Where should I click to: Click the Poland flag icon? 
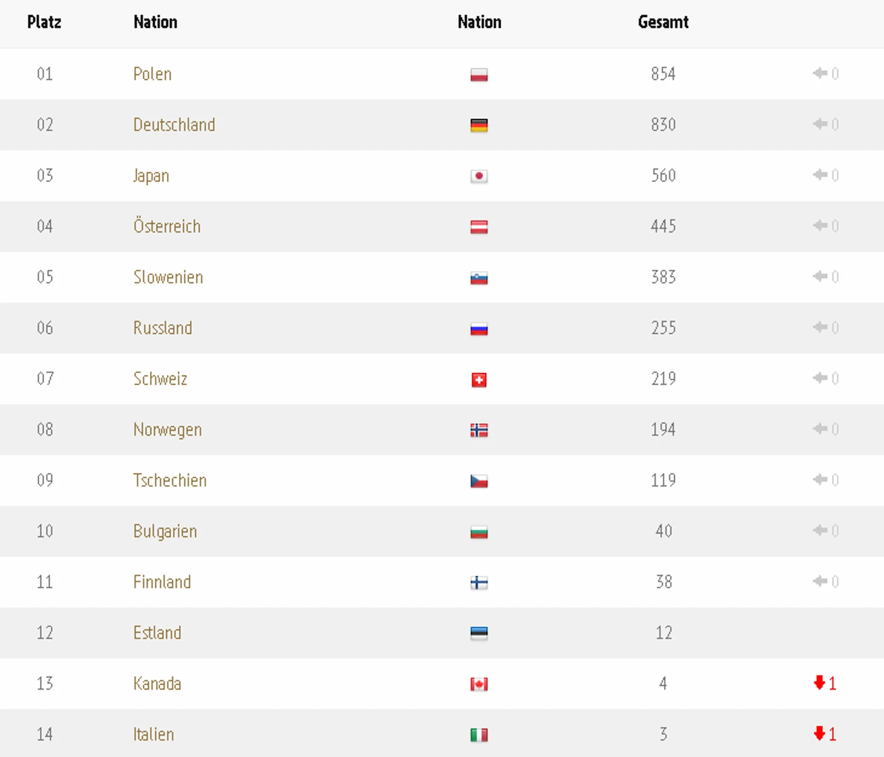click(x=479, y=74)
